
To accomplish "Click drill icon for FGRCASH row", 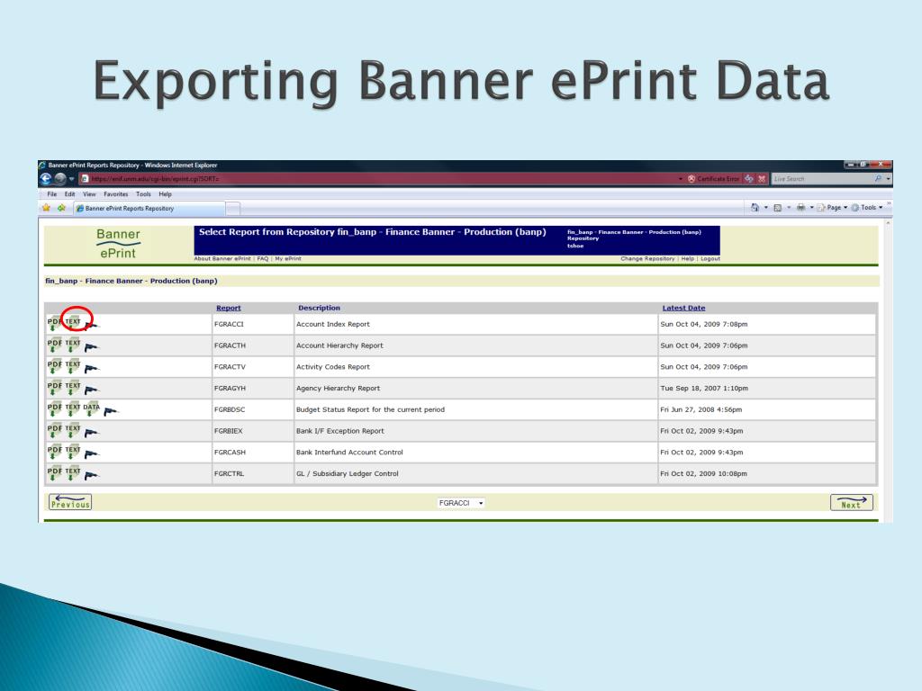I will coord(91,454).
